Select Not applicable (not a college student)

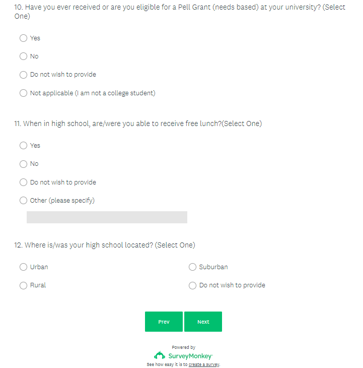pyautogui.click(x=23, y=93)
